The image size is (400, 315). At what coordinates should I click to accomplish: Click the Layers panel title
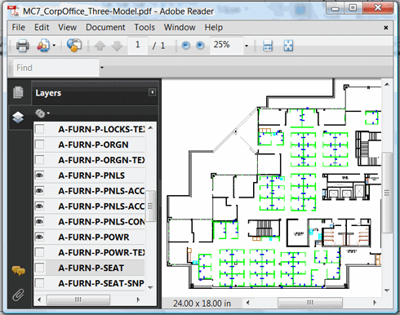click(x=48, y=93)
